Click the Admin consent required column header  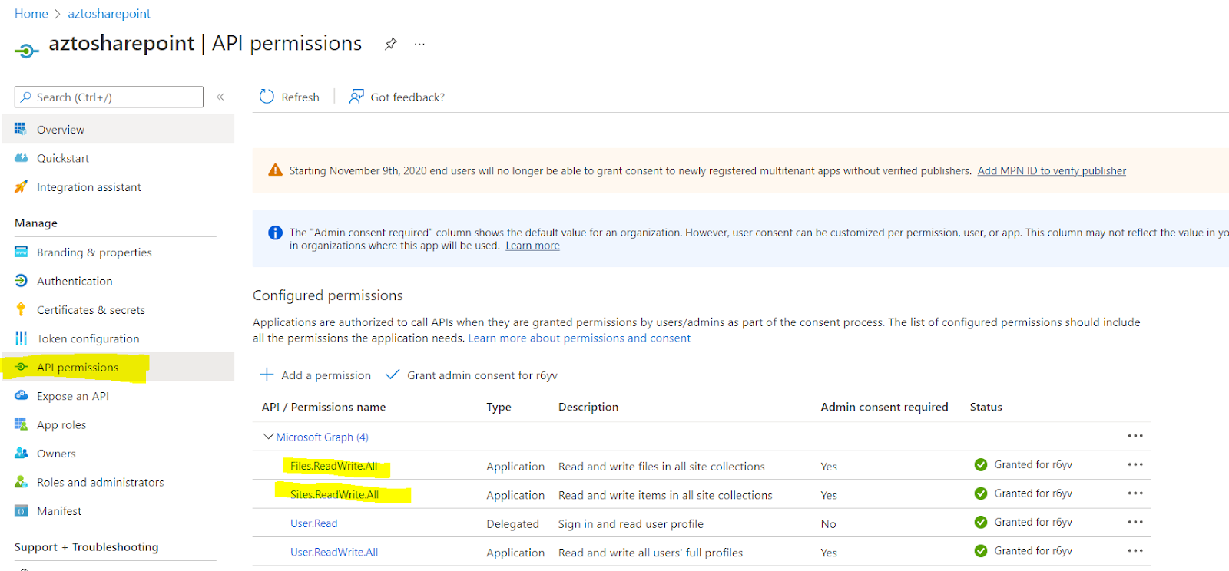click(x=884, y=407)
